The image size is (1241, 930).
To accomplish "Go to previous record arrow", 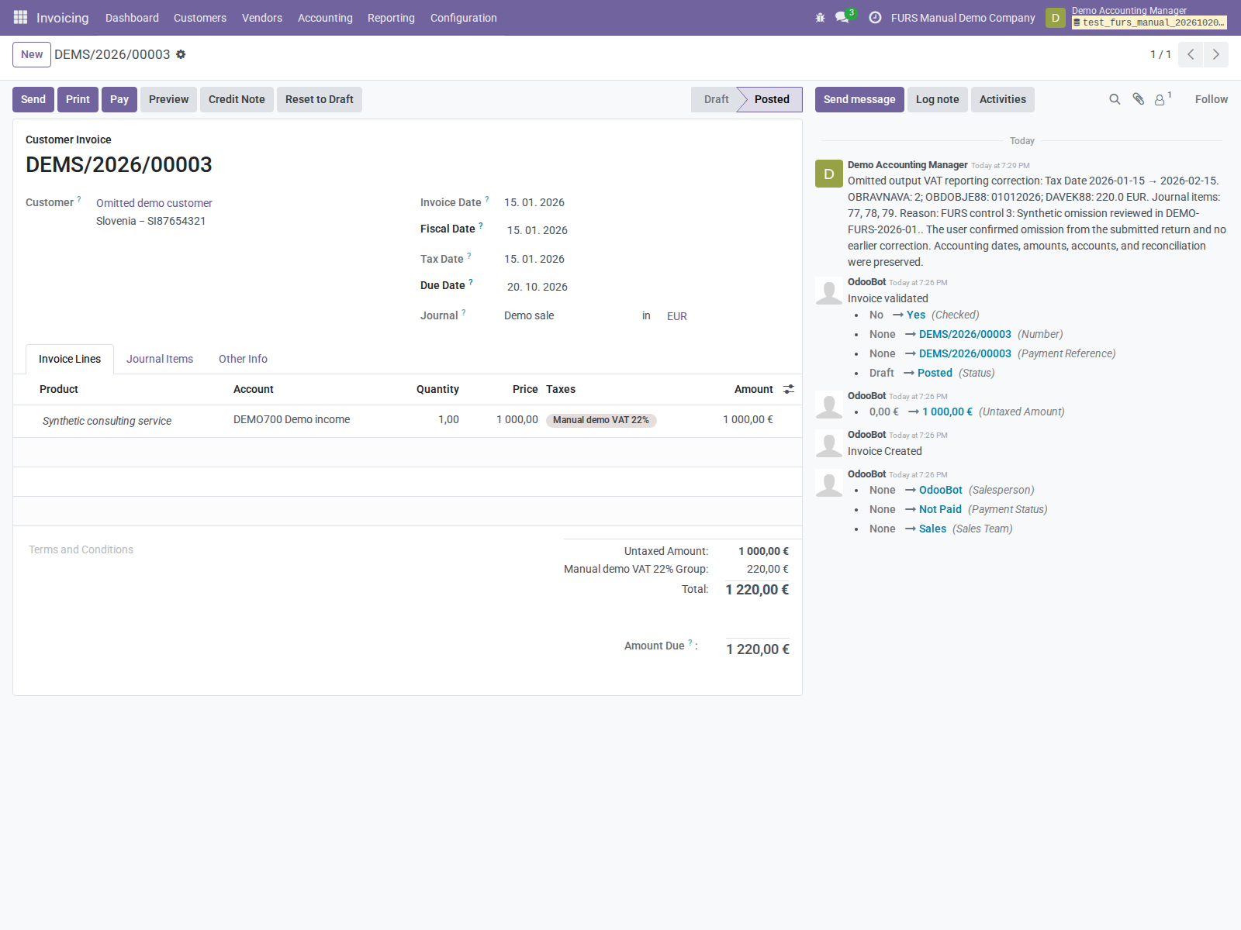I will click(1191, 54).
